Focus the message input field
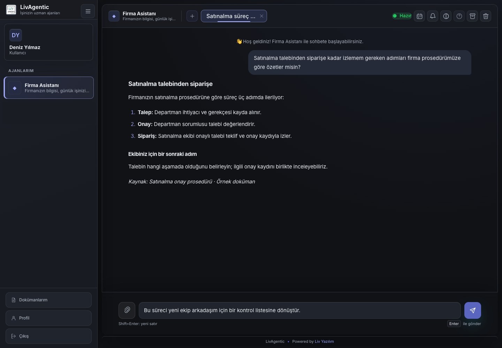This screenshot has width=502, height=348. point(300,310)
